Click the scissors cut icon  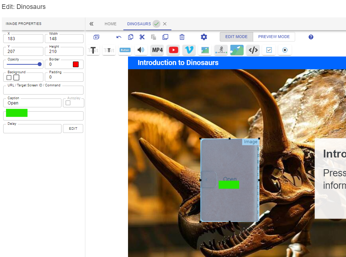pyautogui.click(x=142, y=37)
